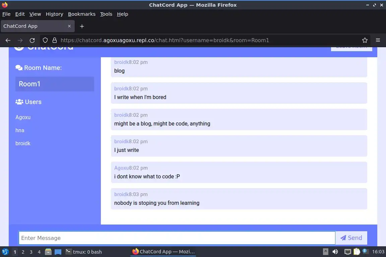
Task: Open the Bookmarks menu
Action: click(82, 14)
